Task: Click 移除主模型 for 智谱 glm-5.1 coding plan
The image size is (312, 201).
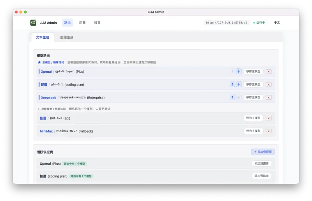Action: (x=253, y=84)
